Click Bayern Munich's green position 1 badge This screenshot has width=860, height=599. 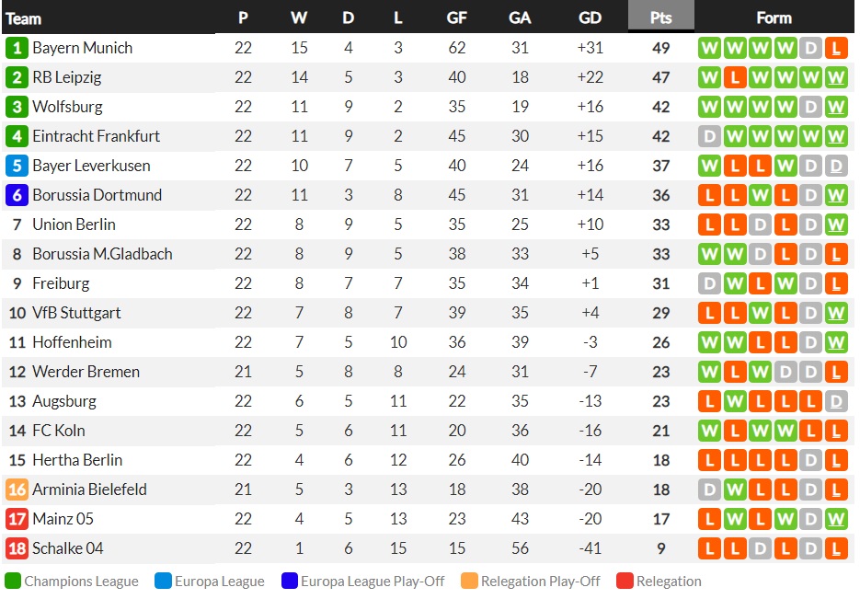click(17, 48)
